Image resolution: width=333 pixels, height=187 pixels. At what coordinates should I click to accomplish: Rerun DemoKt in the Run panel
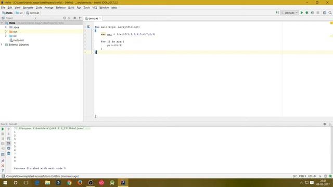coord(3,129)
